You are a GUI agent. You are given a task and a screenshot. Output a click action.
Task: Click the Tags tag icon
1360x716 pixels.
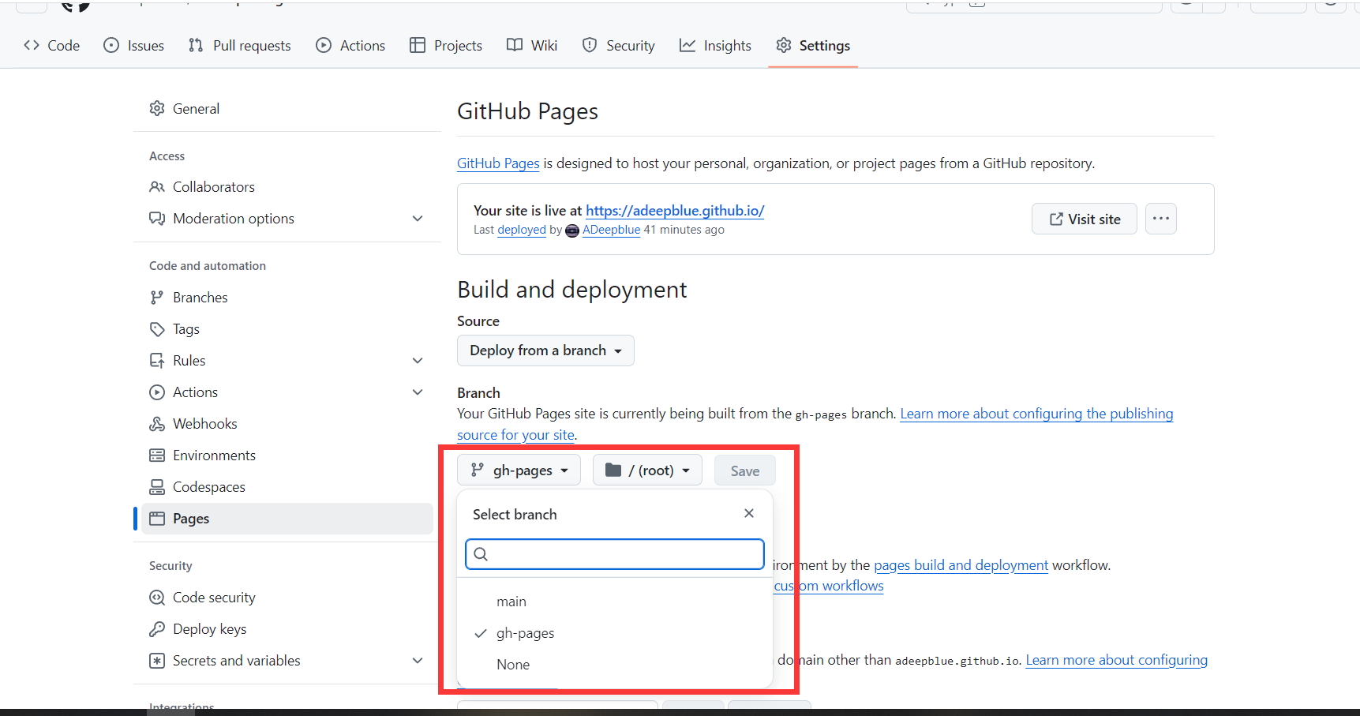[x=157, y=329]
